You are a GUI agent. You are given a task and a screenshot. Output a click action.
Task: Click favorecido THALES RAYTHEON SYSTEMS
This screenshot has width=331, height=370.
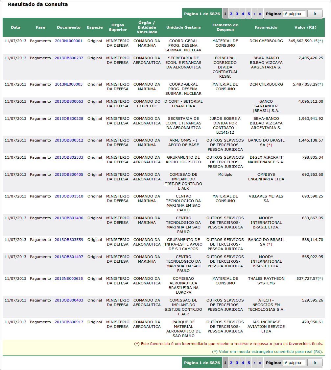[x=266, y=281]
